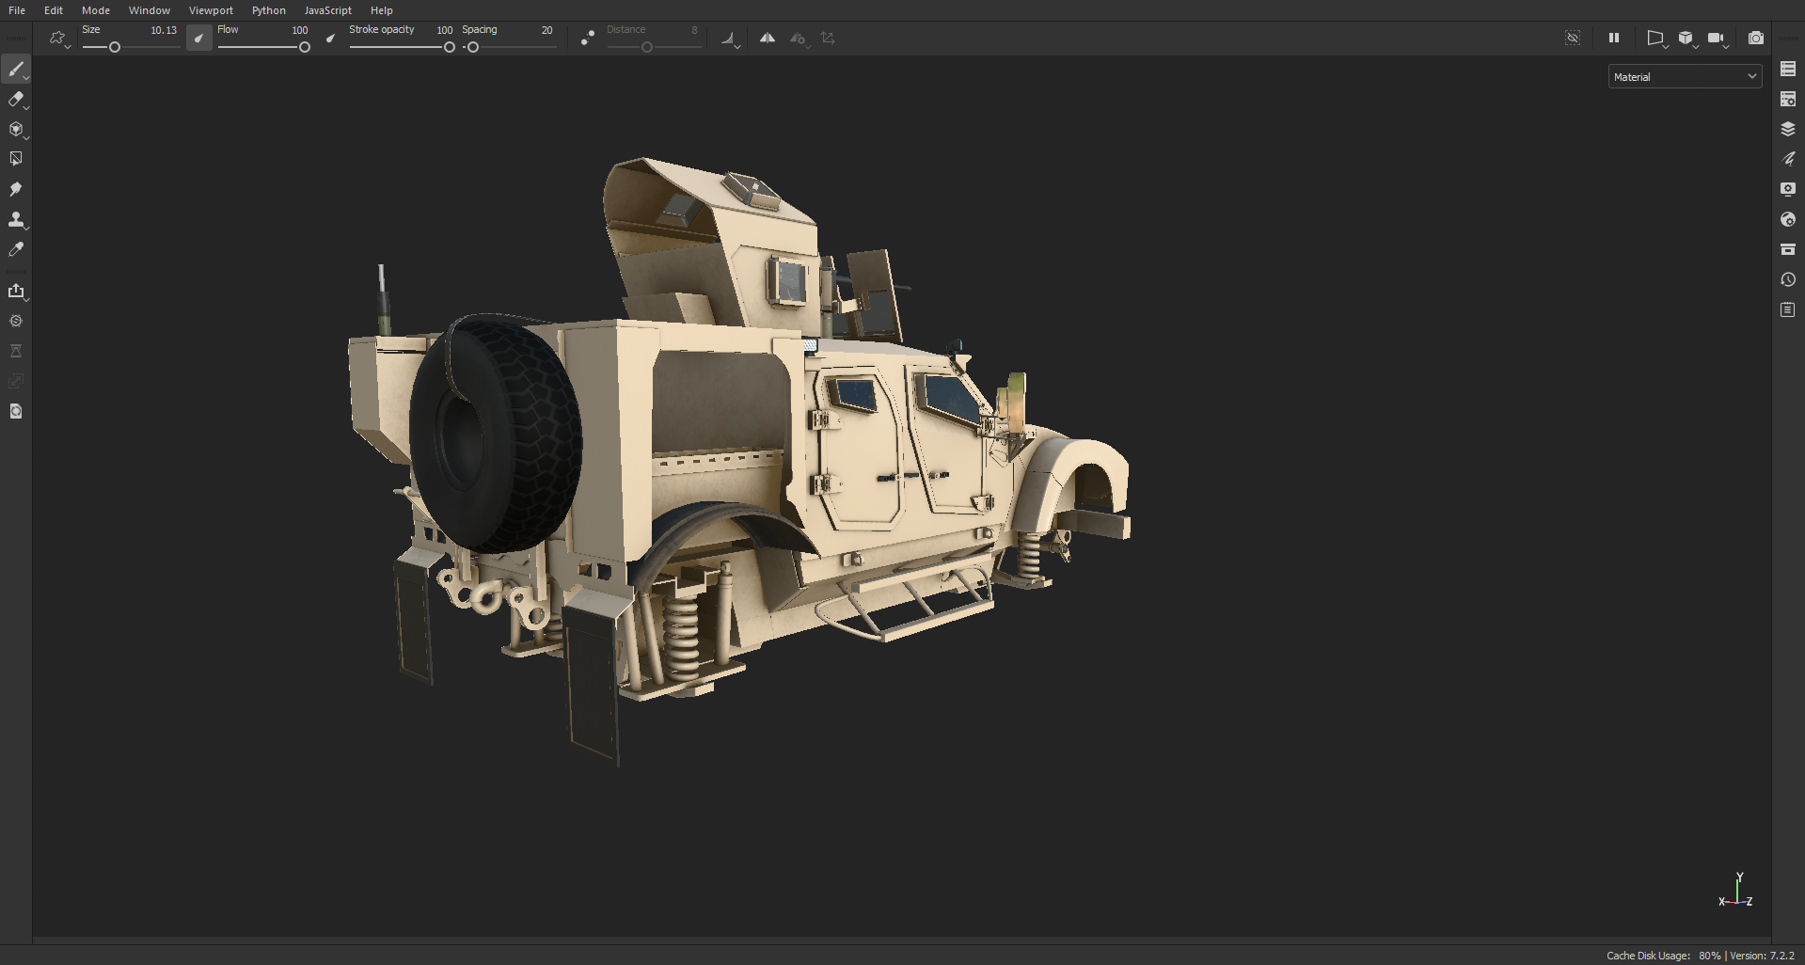Choose the Material Picker eyedropper
The image size is (1805, 965).
(x=16, y=250)
